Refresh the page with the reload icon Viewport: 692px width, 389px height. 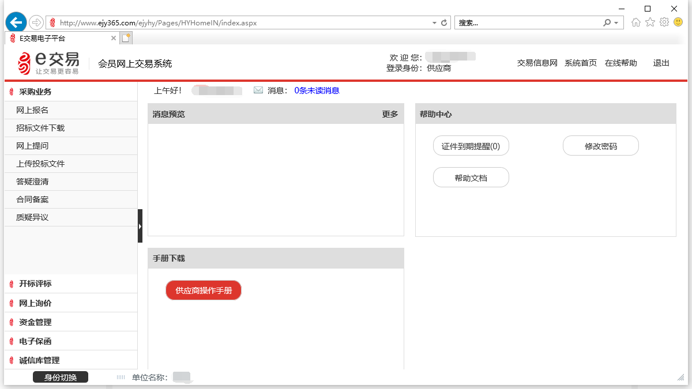[444, 23]
